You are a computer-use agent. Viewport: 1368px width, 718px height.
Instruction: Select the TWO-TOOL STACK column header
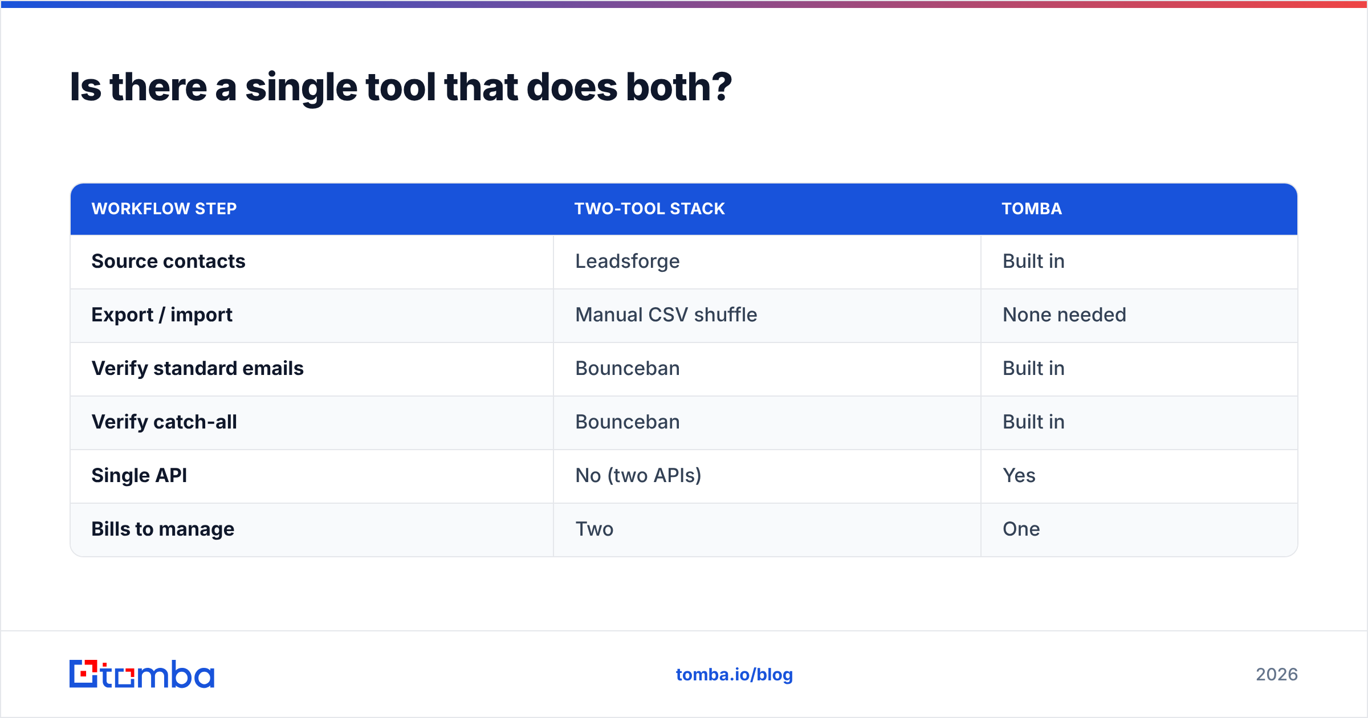tap(649, 209)
